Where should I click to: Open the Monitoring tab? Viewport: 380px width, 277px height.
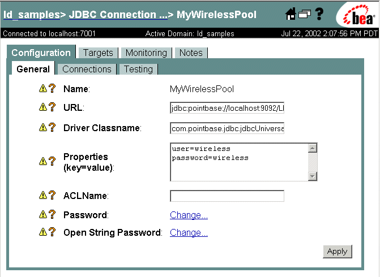click(x=146, y=53)
